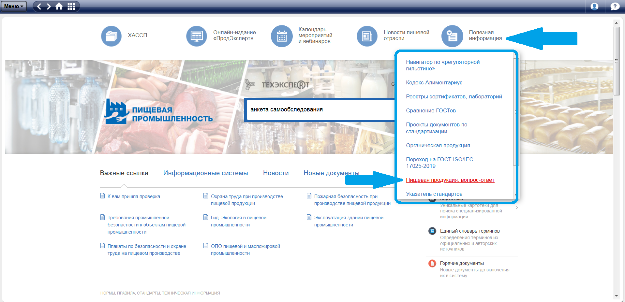Click the events calendar icon
The width and height of the screenshot is (625, 302).
tap(282, 36)
